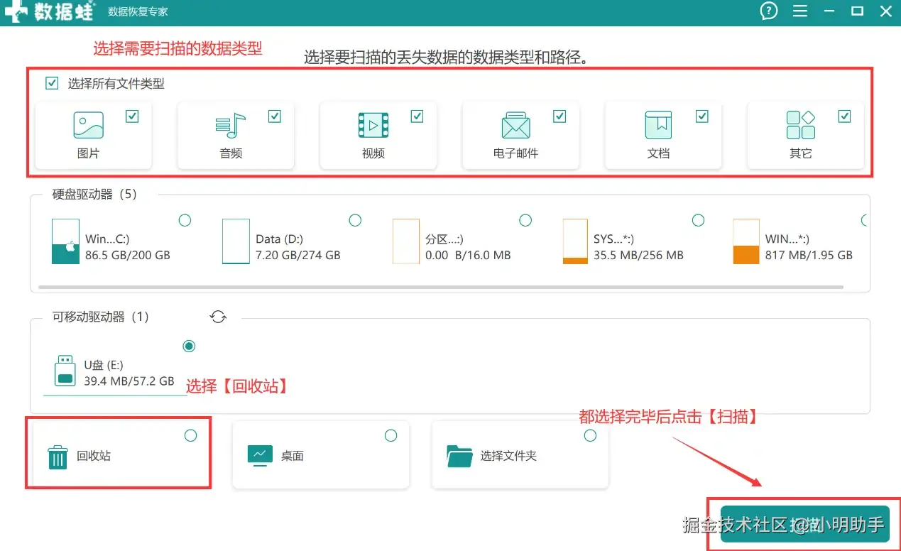Click the 回收站 trash bin icon
The image size is (901, 551).
point(58,457)
